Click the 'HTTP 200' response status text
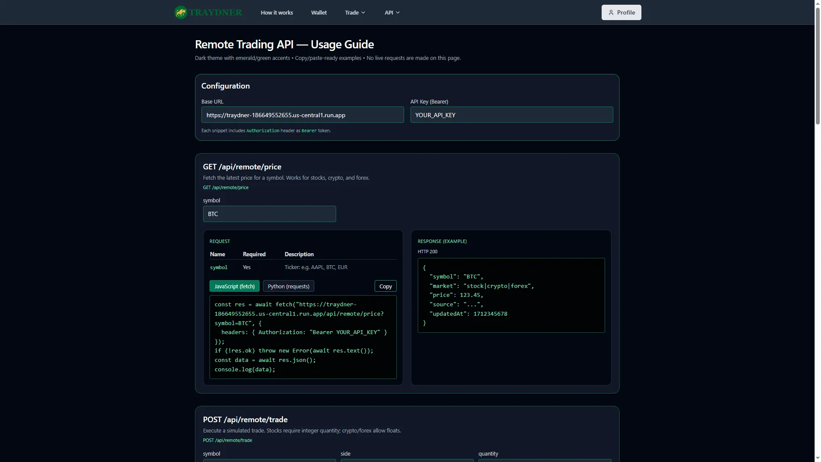This screenshot has width=821, height=462. [428, 252]
